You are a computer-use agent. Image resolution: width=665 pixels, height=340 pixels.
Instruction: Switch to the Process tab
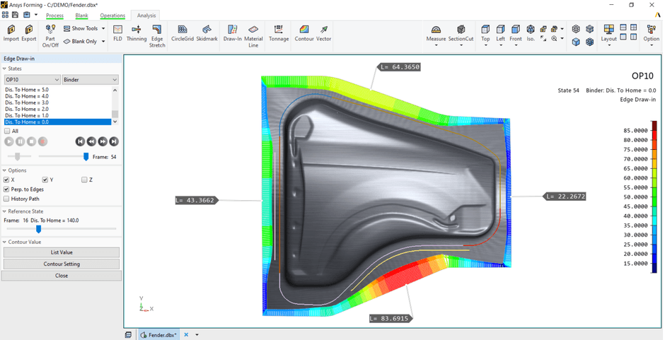[54, 15]
